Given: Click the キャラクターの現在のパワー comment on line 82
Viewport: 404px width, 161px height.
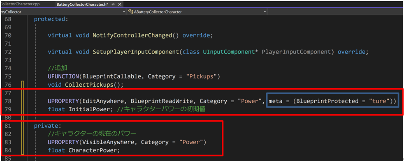Looking at the screenshot, I should pos(92,134).
